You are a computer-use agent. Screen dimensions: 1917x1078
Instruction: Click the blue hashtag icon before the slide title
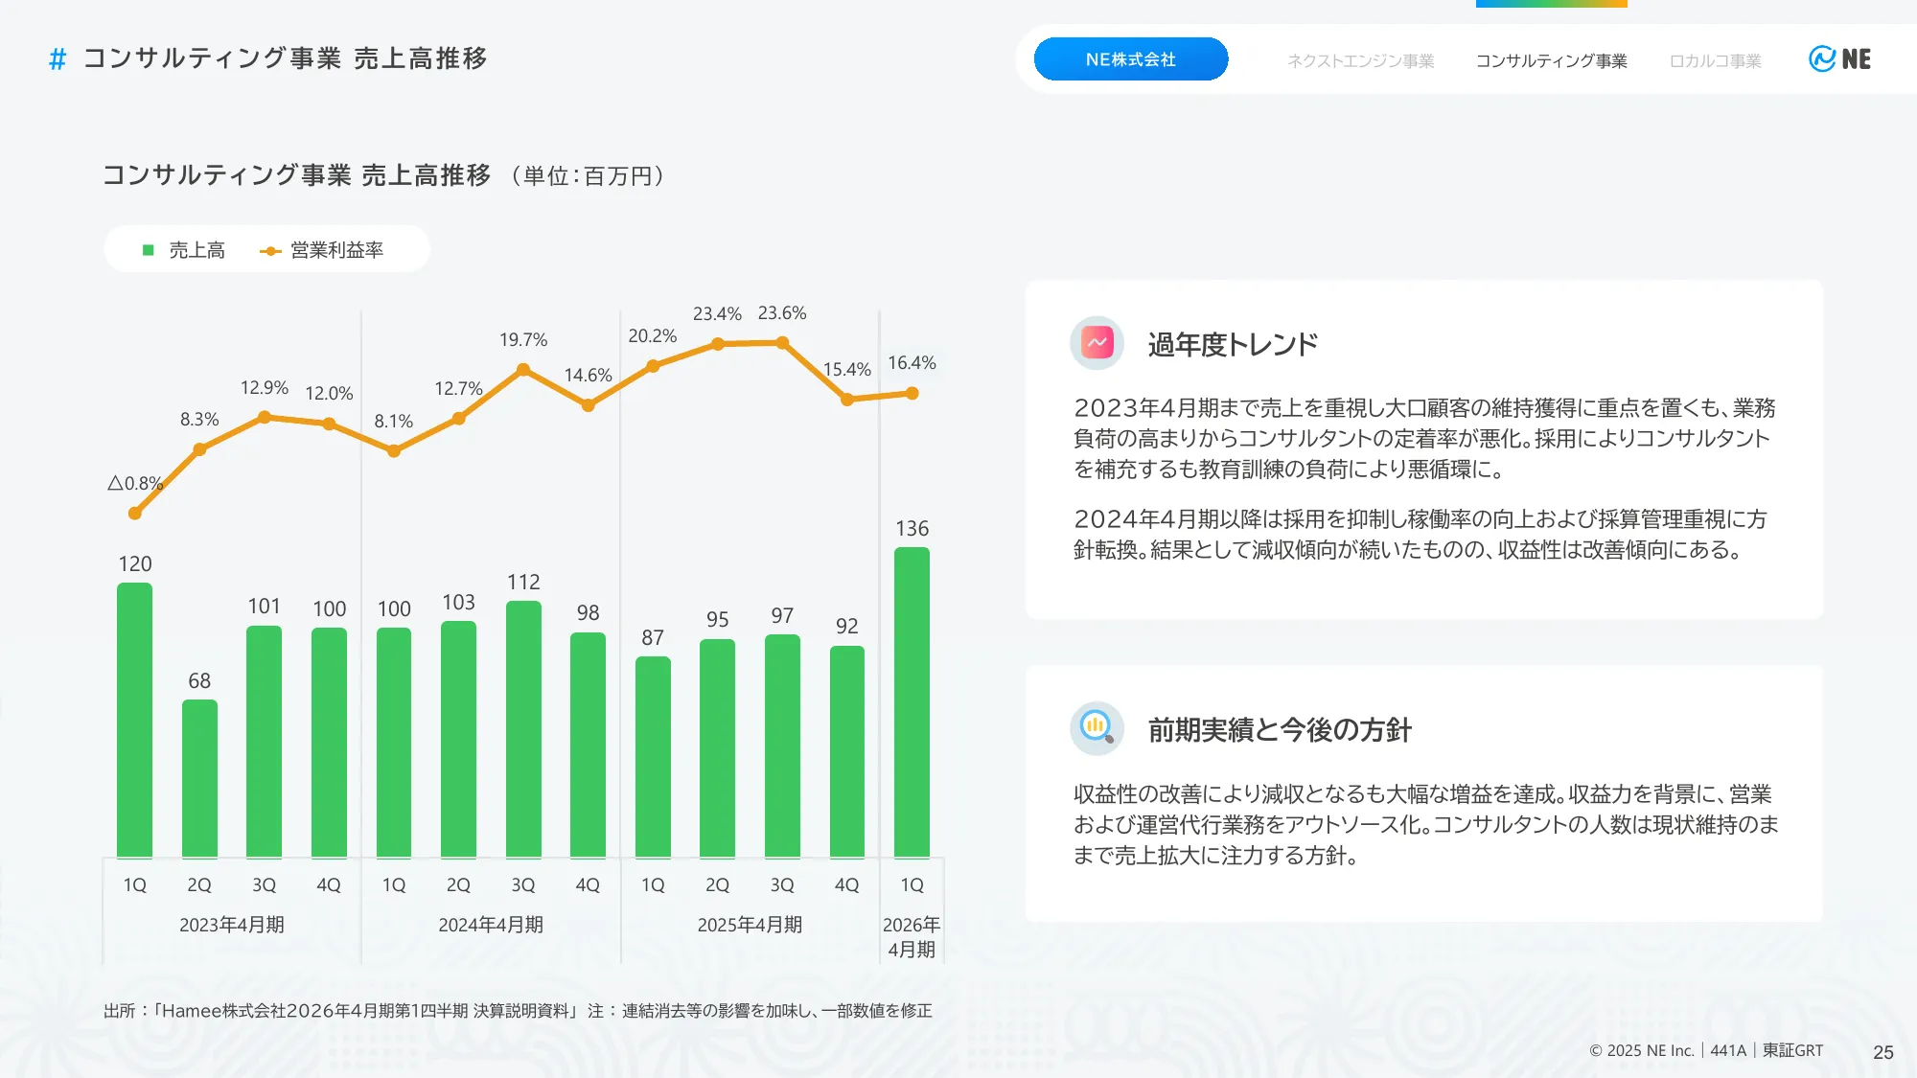click(56, 59)
